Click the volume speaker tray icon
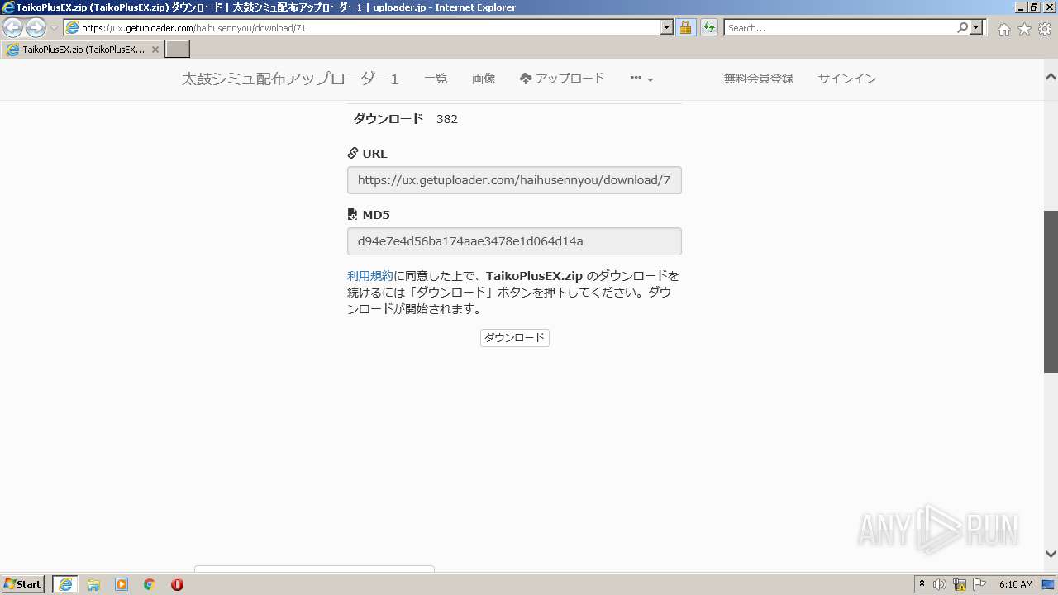This screenshot has width=1058, height=595. pos(939,584)
